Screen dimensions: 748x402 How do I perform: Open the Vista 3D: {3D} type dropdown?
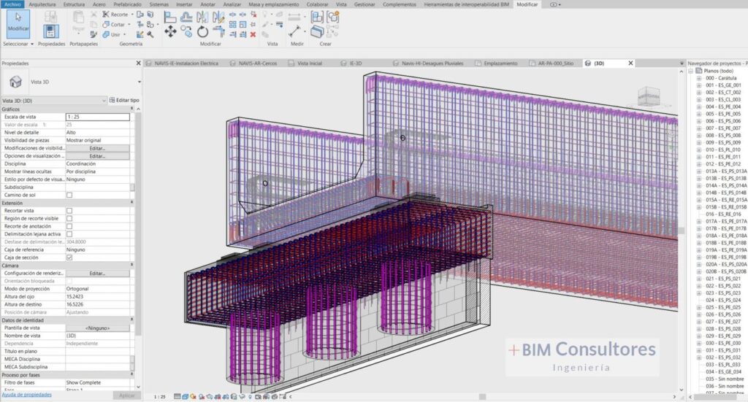(x=102, y=100)
